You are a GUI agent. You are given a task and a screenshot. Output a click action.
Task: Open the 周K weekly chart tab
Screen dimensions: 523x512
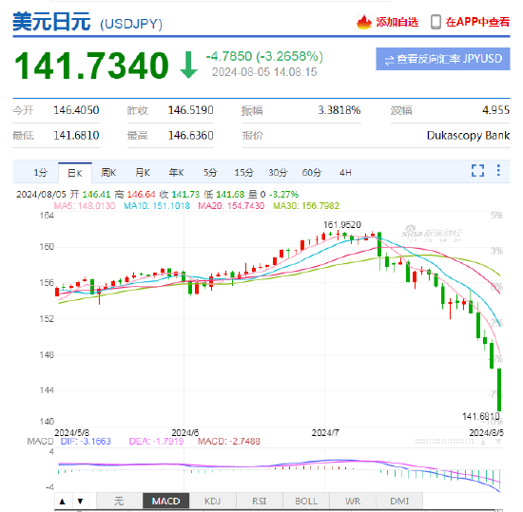click(x=108, y=173)
